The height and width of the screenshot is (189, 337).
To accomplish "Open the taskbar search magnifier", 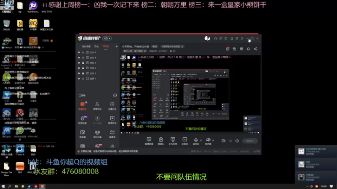I will click(9, 186).
